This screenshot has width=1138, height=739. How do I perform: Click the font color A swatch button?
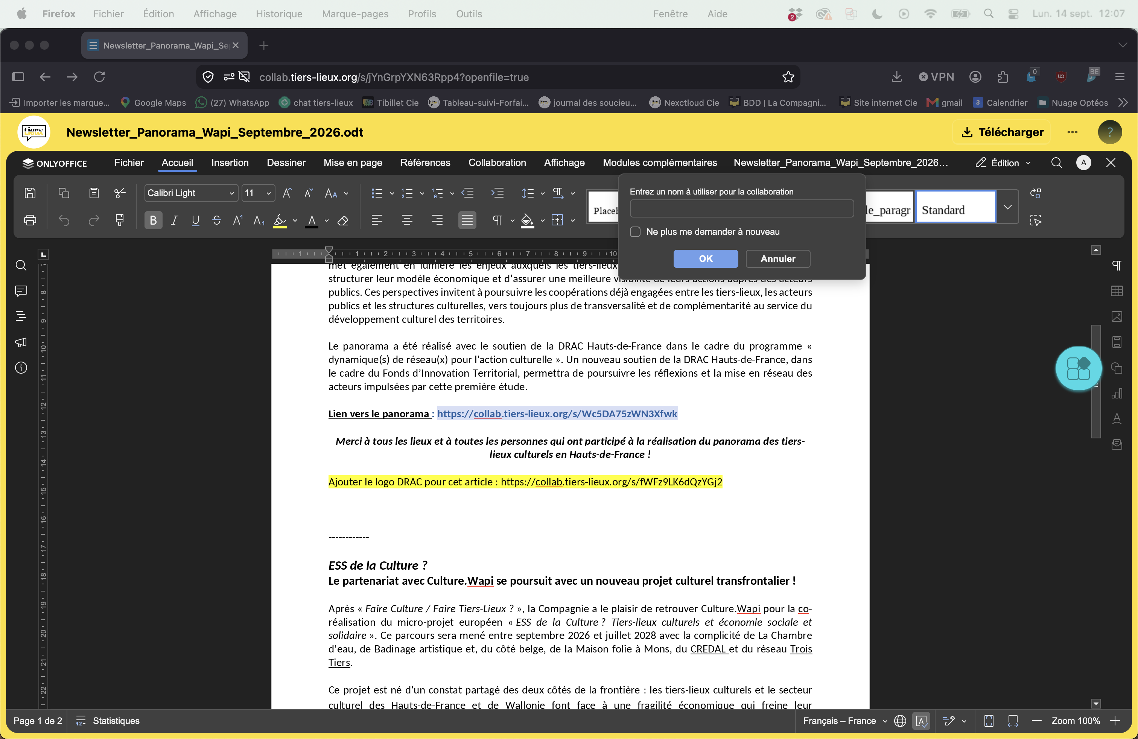tap(312, 220)
